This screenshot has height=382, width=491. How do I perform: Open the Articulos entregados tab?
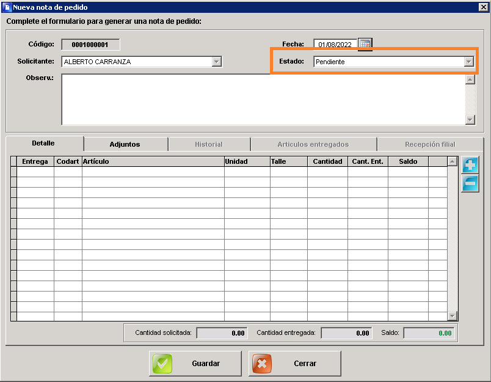(x=313, y=144)
